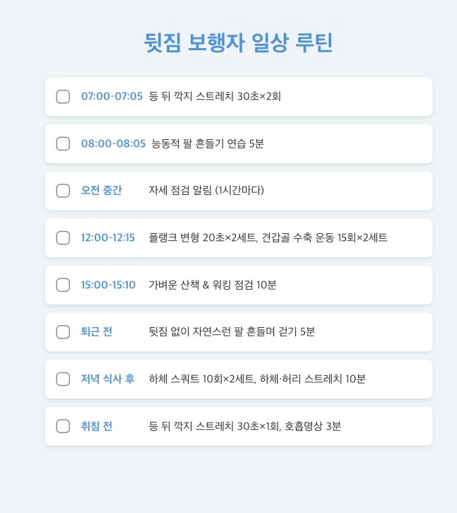Click the 08:00-08:05 time label
This screenshot has width=457, height=513.
coord(113,143)
